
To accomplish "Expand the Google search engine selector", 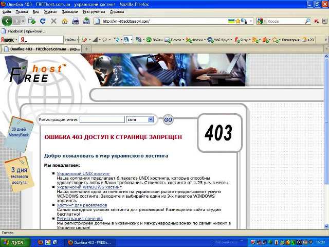I will (262, 21).
